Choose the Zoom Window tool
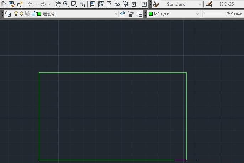The image size is (244, 163). [74, 4]
